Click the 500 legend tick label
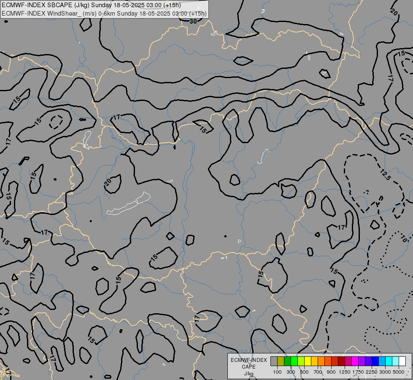This screenshot has width=413, height=380. coord(305,372)
